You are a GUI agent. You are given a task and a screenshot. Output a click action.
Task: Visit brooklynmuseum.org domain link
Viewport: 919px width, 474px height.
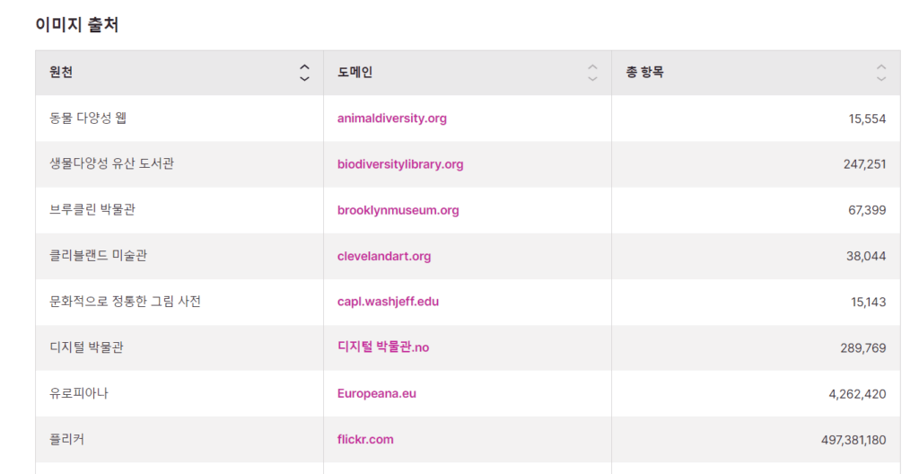click(x=398, y=210)
